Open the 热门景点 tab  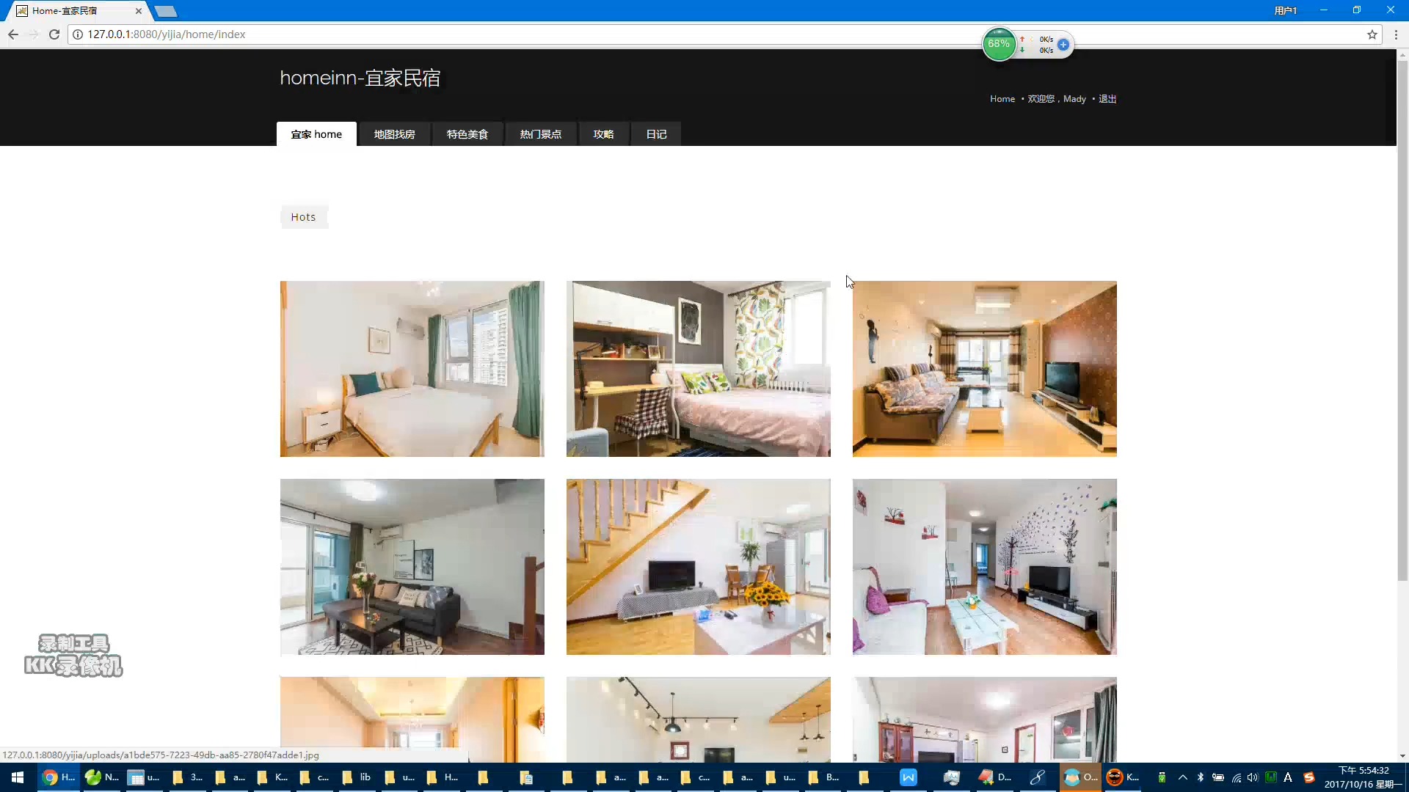(x=541, y=134)
